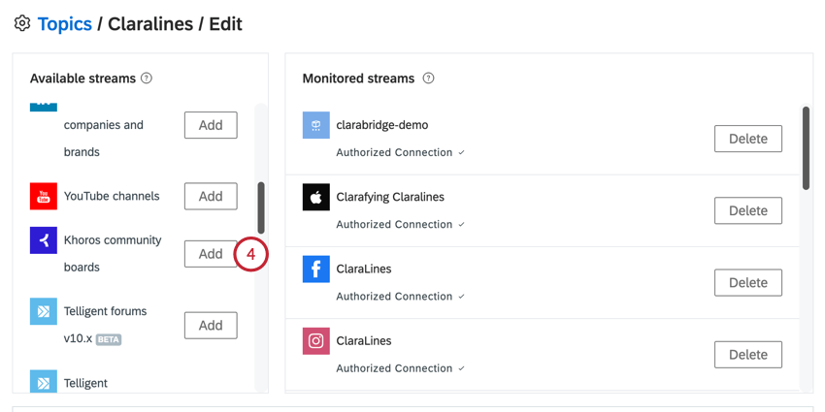Add the Telligent forums v10.x stream
The width and height of the screenshot is (825, 412).
click(x=211, y=326)
